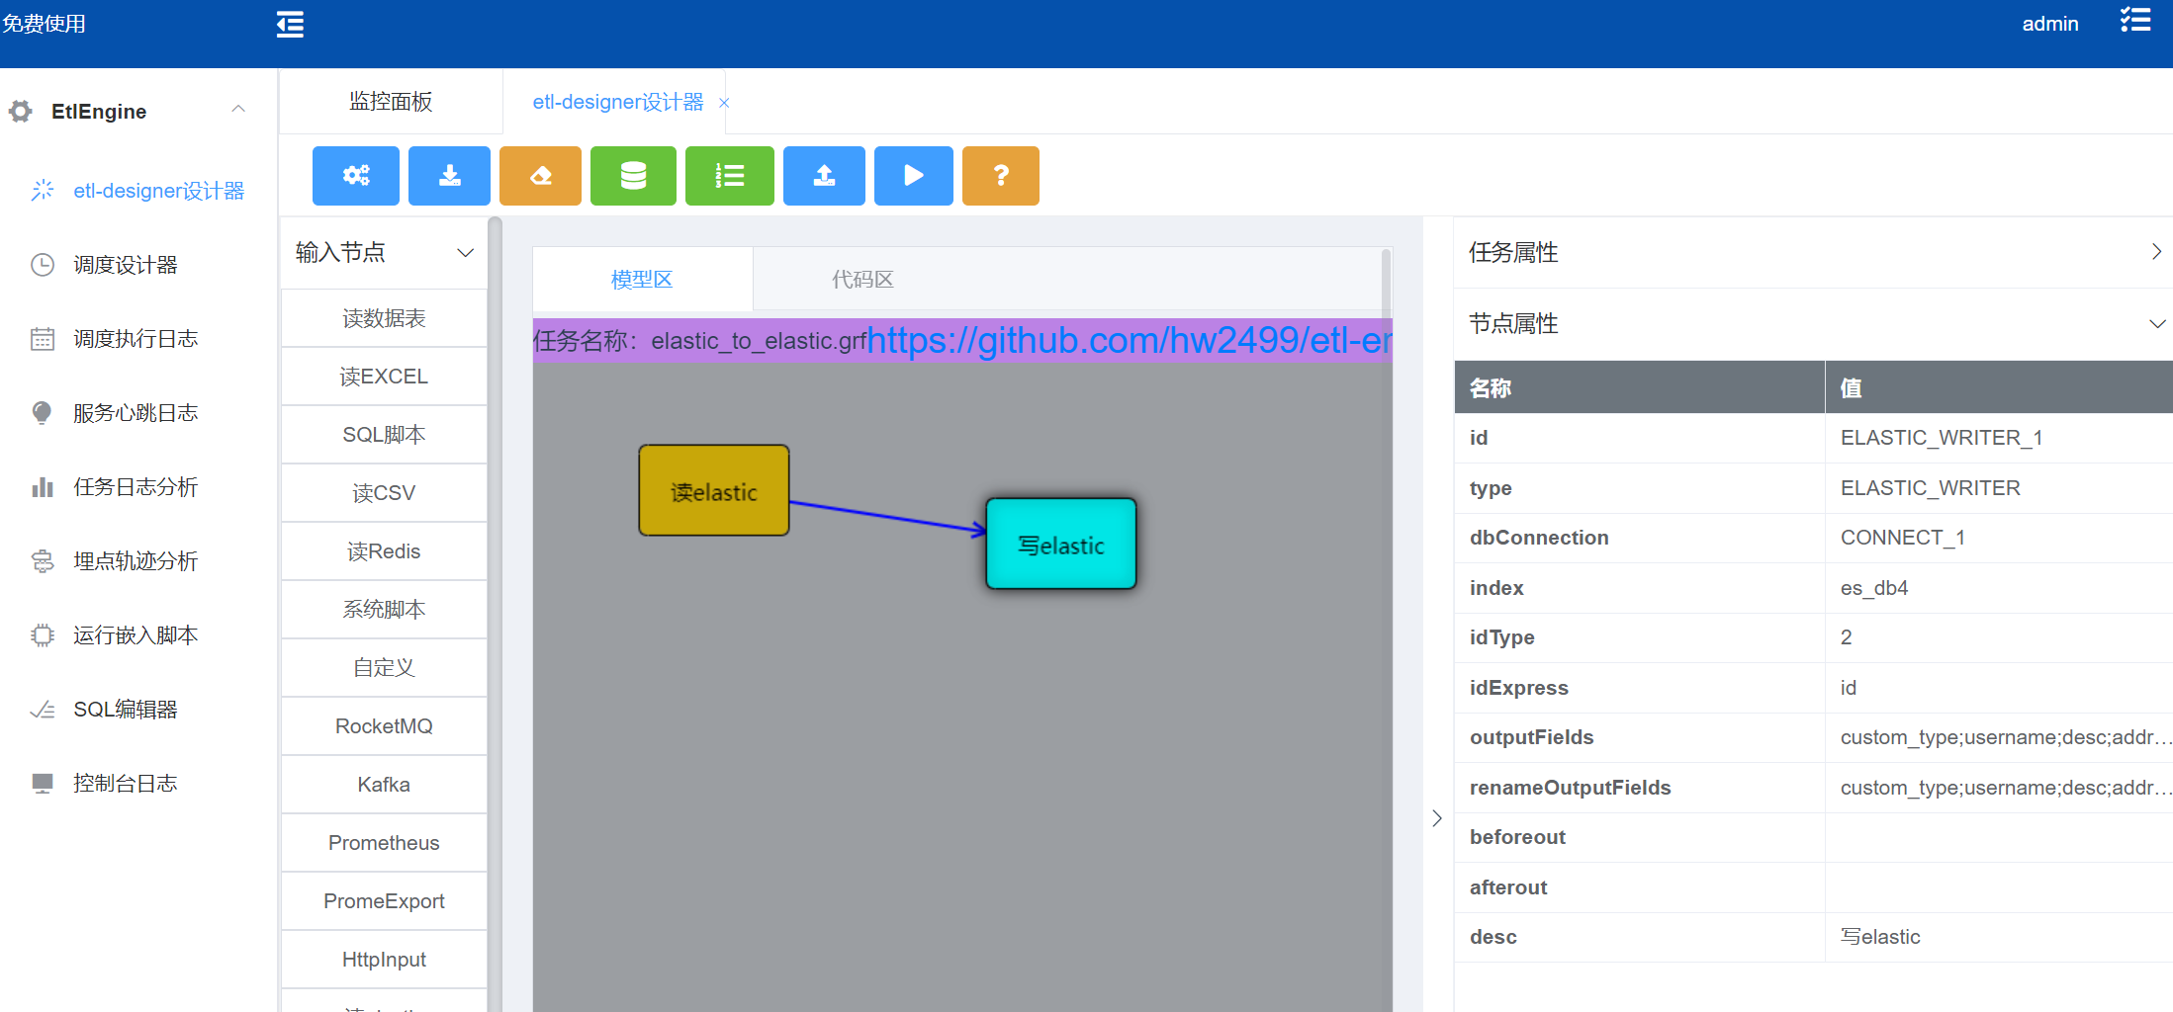Viewport: 2173px width, 1012px height.
Task: Switch to the 代码区 tab
Action: pyautogui.click(x=862, y=280)
